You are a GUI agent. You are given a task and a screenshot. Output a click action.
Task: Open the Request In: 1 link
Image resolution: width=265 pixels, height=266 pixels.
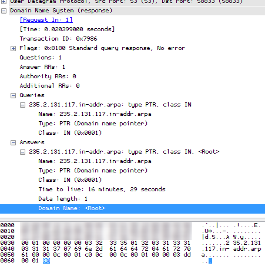coord(46,20)
